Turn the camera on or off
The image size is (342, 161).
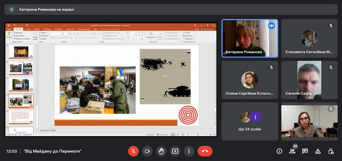click(147, 151)
